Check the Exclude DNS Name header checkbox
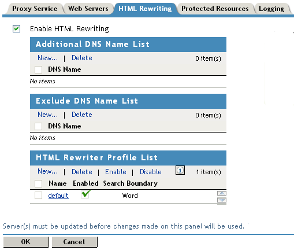This screenshot has height=250, width=294. tap(38, 126)
